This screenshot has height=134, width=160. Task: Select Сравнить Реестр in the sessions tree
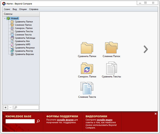pyautogui.click(x=23, y=51)
